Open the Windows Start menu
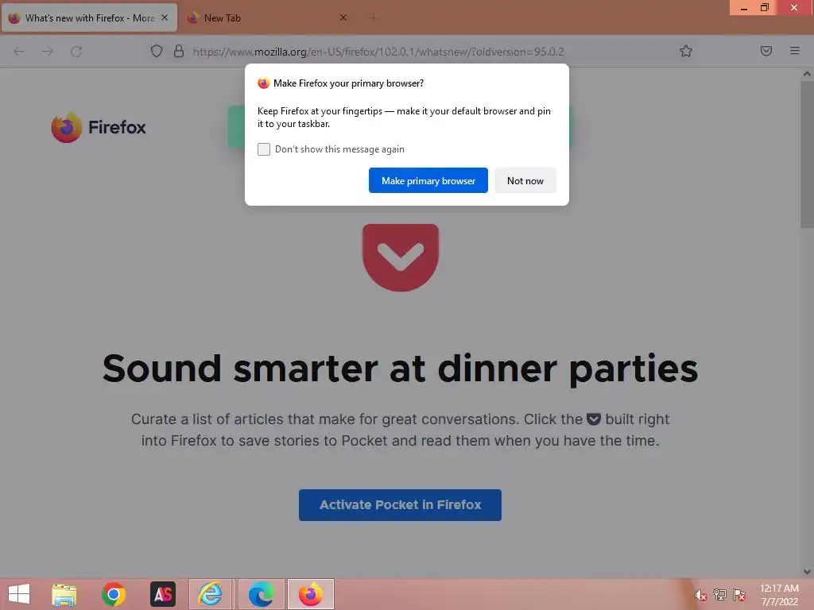814x610 pixels. 19,594
